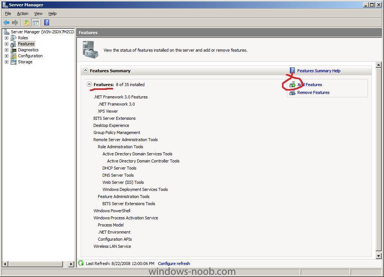This screenshot has width=384, height=277.
Task: Click 'Windows PowerShell' text
Action: tap(112, 211)
